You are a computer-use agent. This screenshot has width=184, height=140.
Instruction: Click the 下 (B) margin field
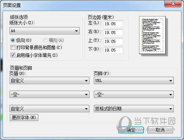113,50
